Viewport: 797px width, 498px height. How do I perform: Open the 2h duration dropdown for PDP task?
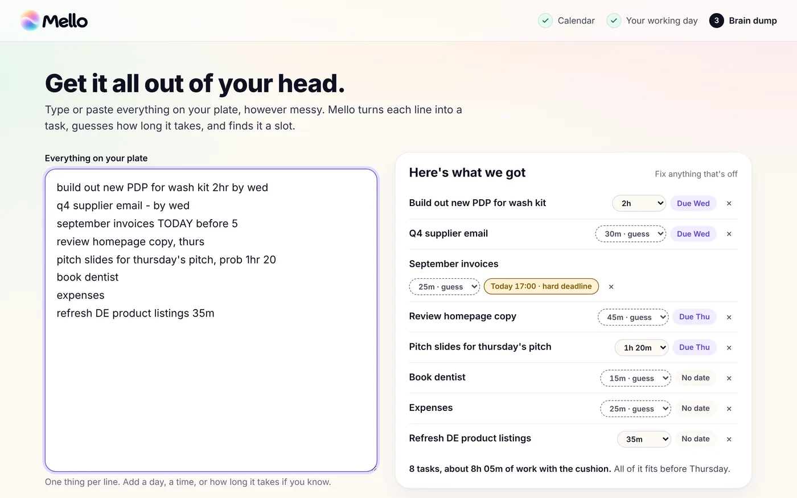[639, 203]
